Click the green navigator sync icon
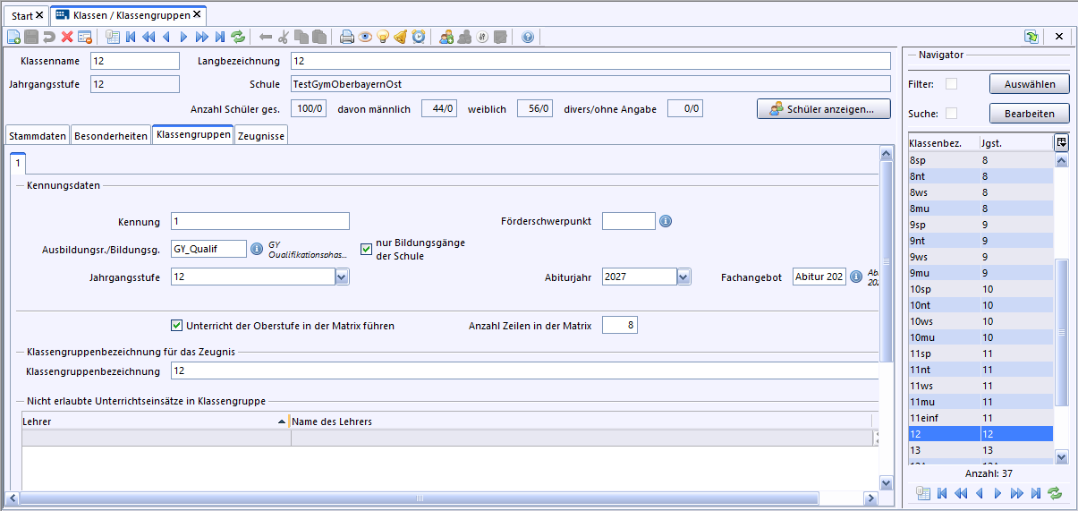Viewport: 1078px width, 511px height. click(x=1031, y=37)
